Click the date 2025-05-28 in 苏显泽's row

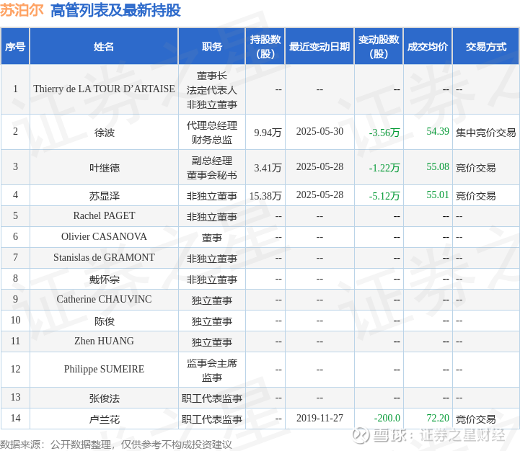[320, 195]
